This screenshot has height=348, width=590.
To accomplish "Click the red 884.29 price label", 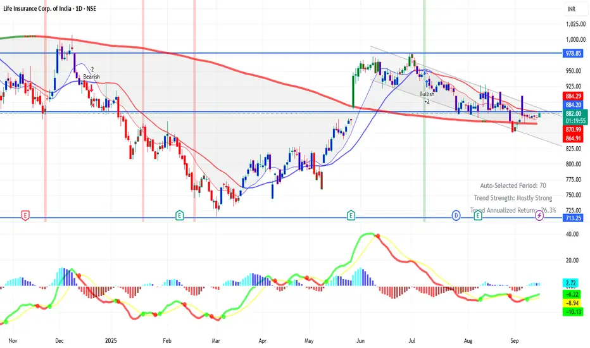I will point(573,96).
